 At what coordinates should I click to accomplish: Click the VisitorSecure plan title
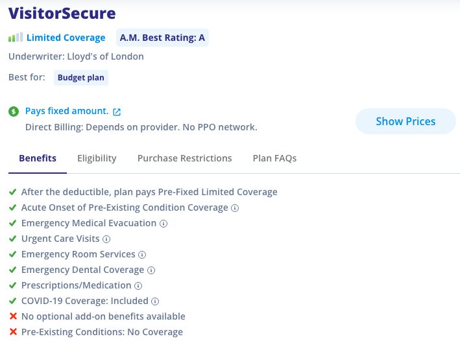pos(62,13)
